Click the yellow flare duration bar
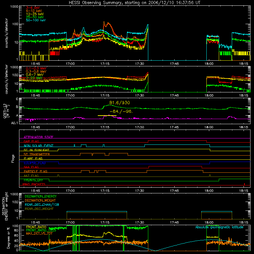 point(107,116)
